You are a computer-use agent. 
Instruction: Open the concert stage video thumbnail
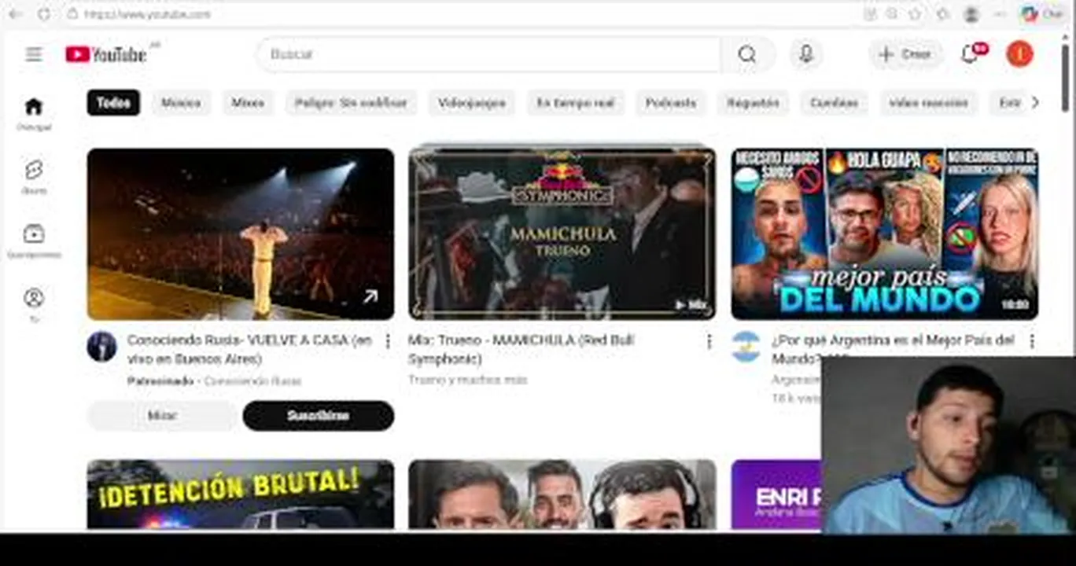click(241, 234)
